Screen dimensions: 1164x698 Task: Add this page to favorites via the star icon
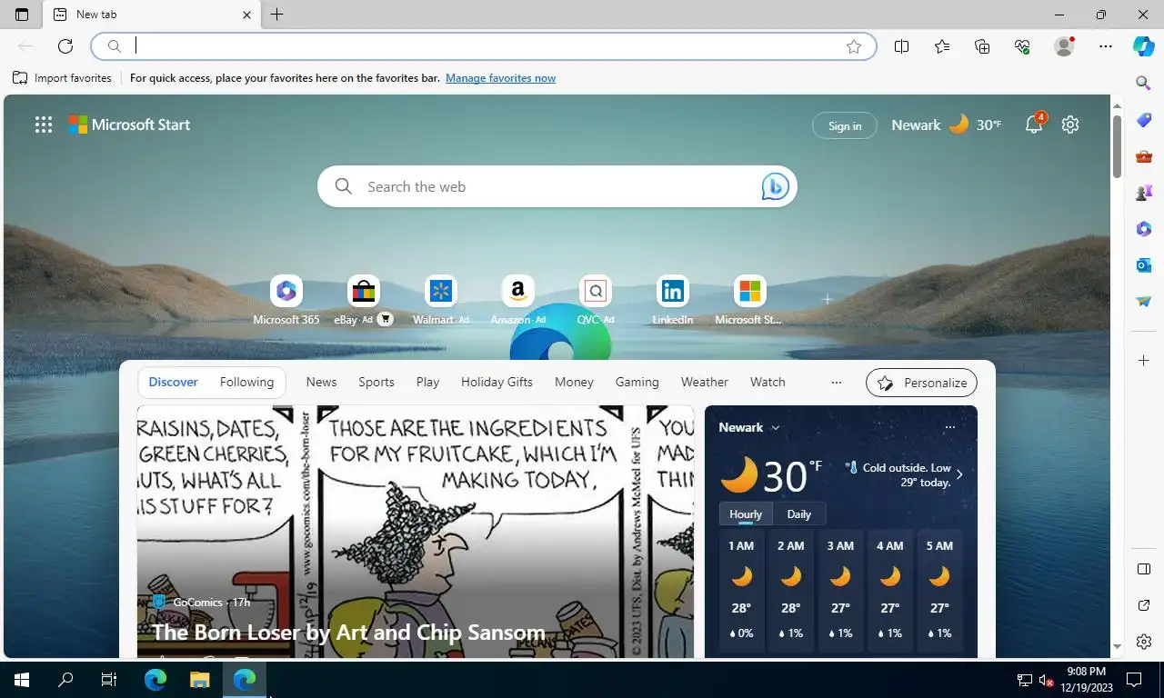point(854,46)
